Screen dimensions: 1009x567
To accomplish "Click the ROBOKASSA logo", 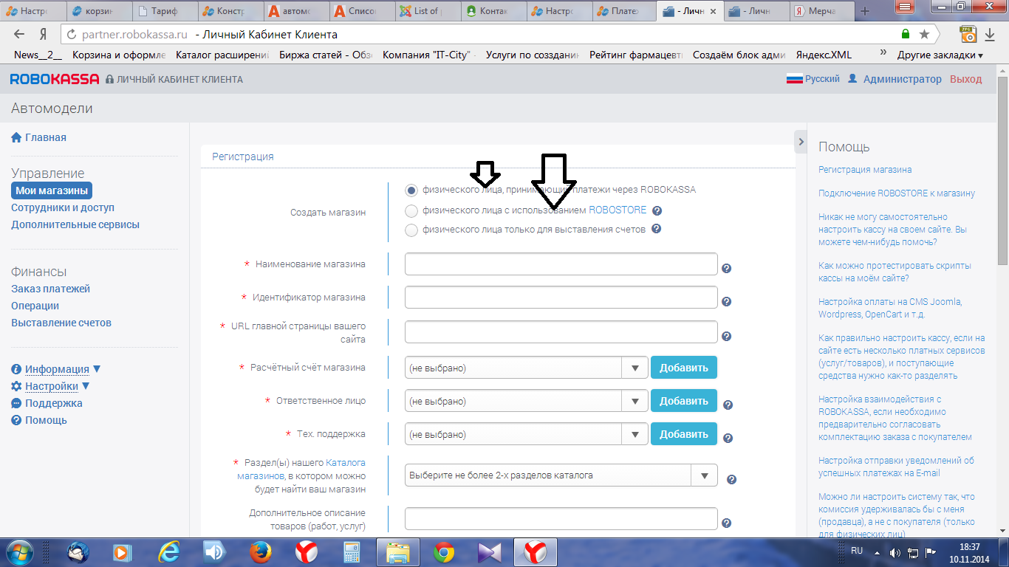I will click(x=55, y=79).
